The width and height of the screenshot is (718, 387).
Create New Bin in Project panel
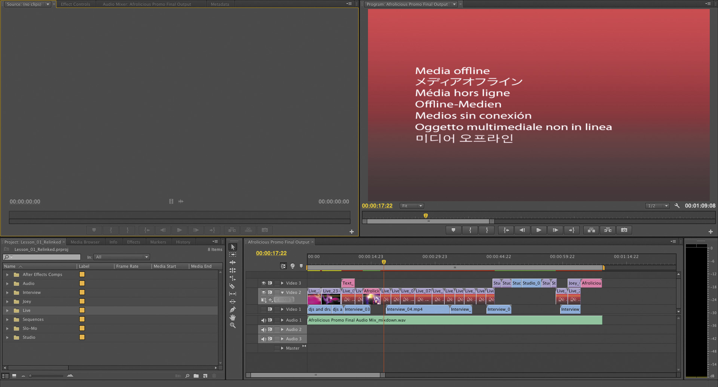click(196, 376)
